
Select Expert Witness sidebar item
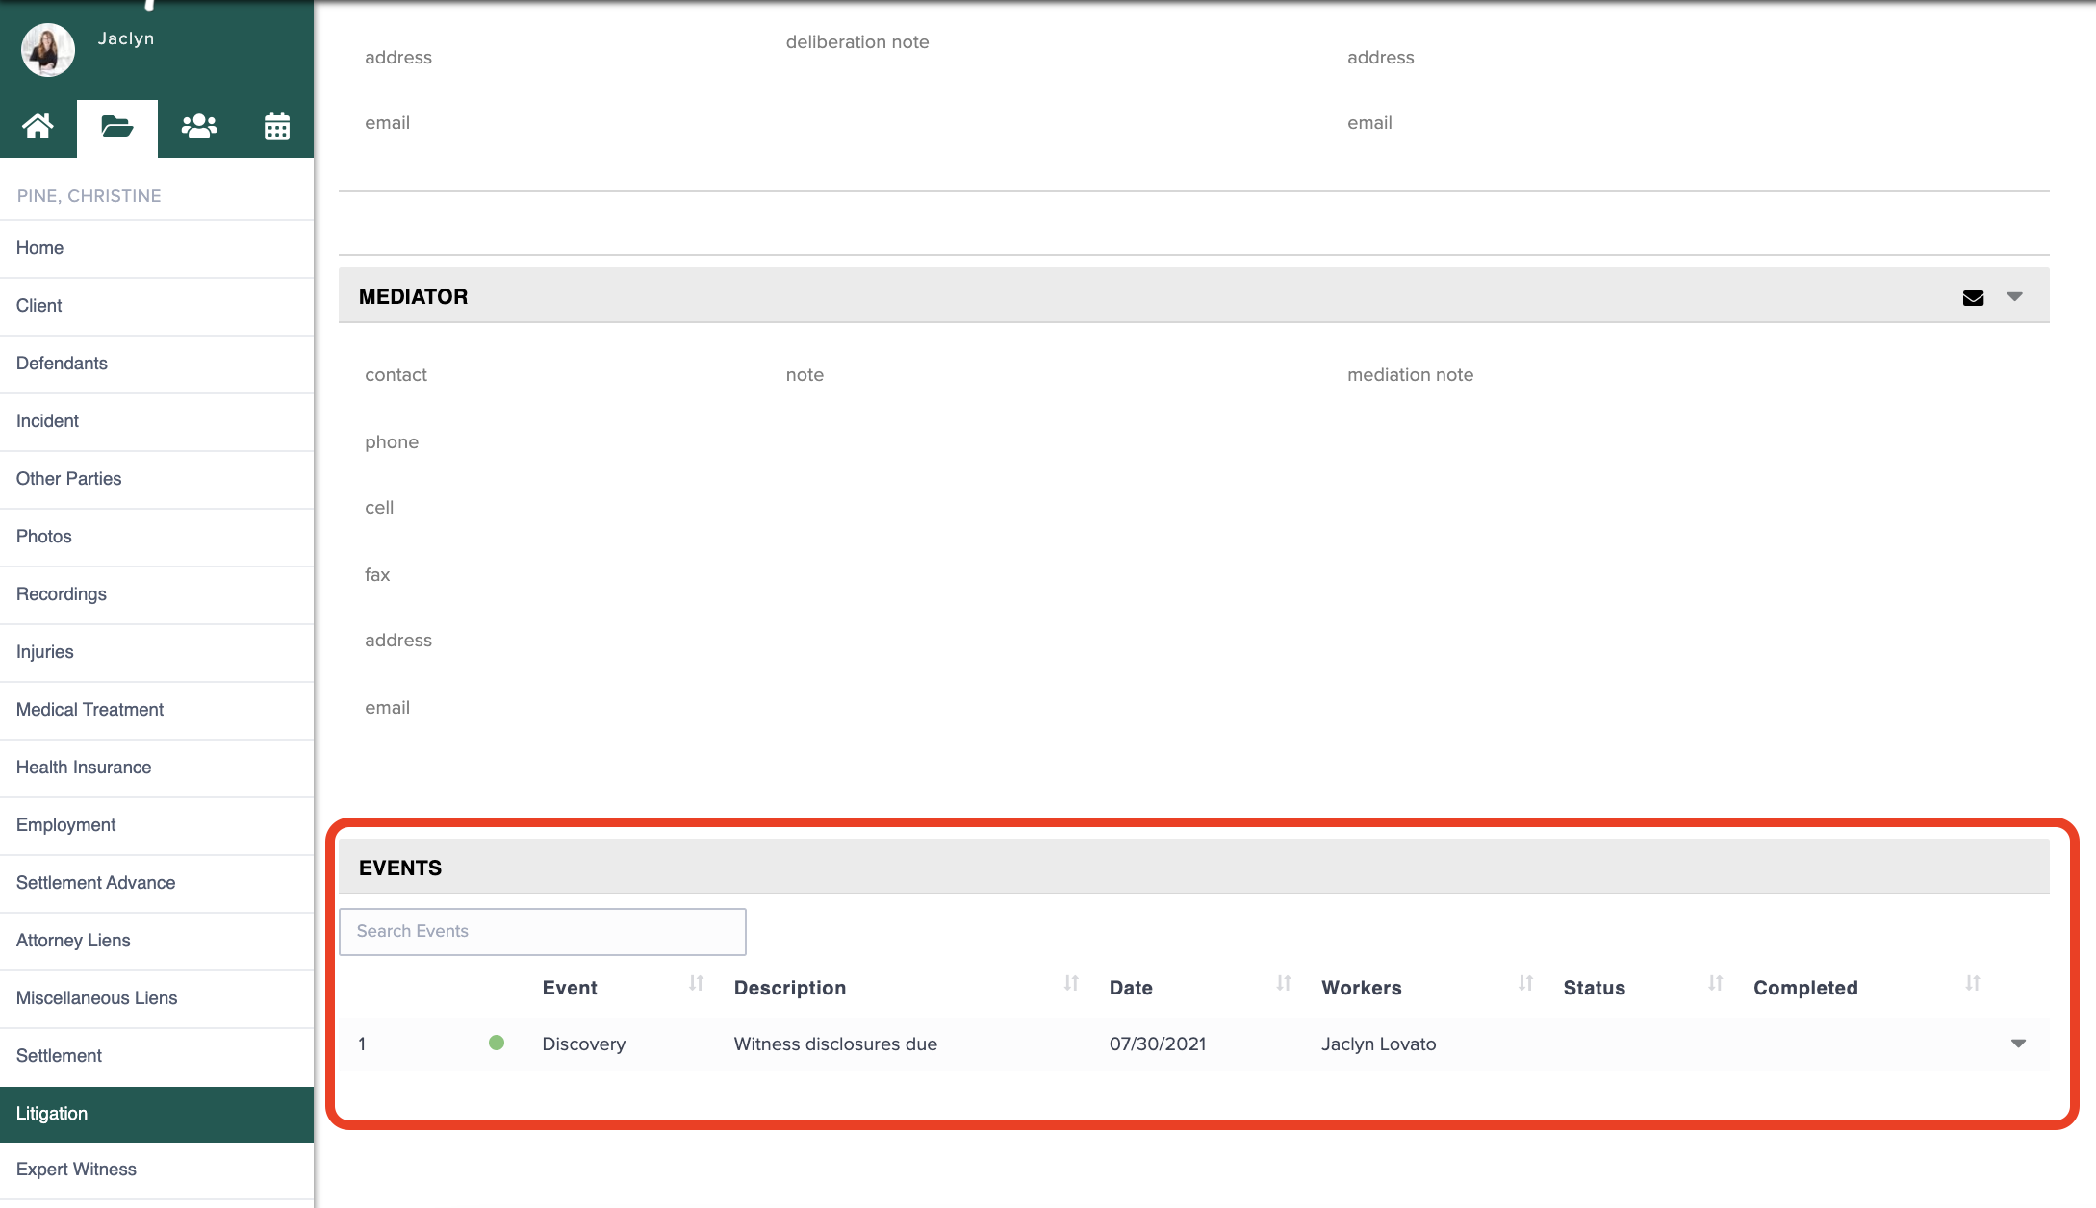tap(76, 1170)
